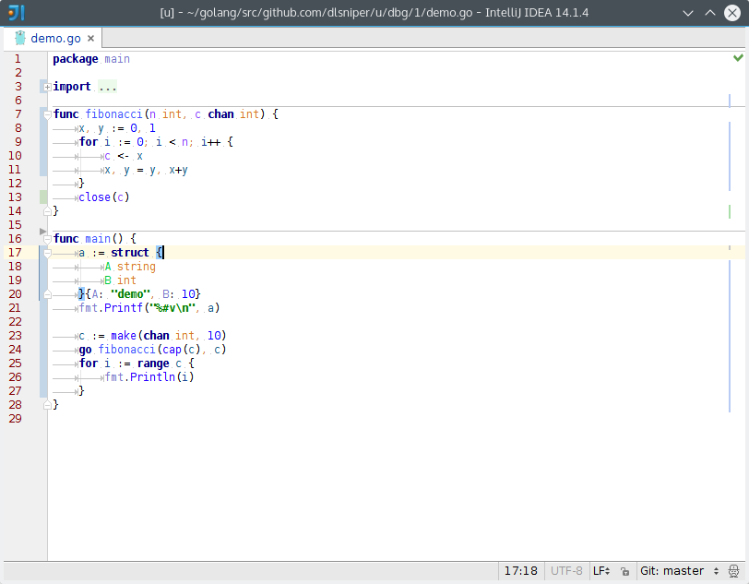This screenshot has height=584, width=749.
Task: Click the 'fibonacci' function name on line 7
Action: (x=113, y=114)
